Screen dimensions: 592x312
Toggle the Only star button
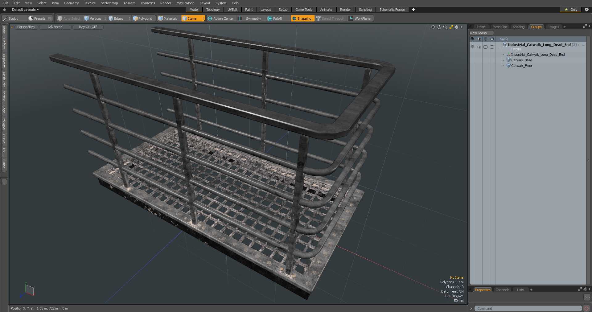point(571,10)
